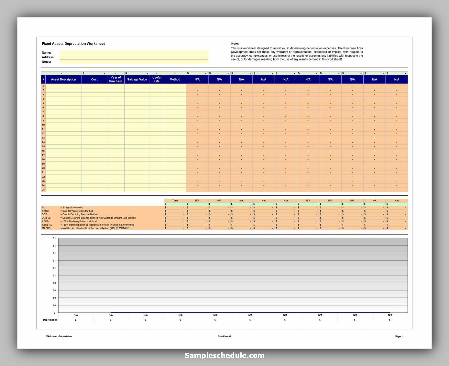Viewport: 449px width, 366px height.
Task: Select the Asset Description column header
Action: pos(63,79)
